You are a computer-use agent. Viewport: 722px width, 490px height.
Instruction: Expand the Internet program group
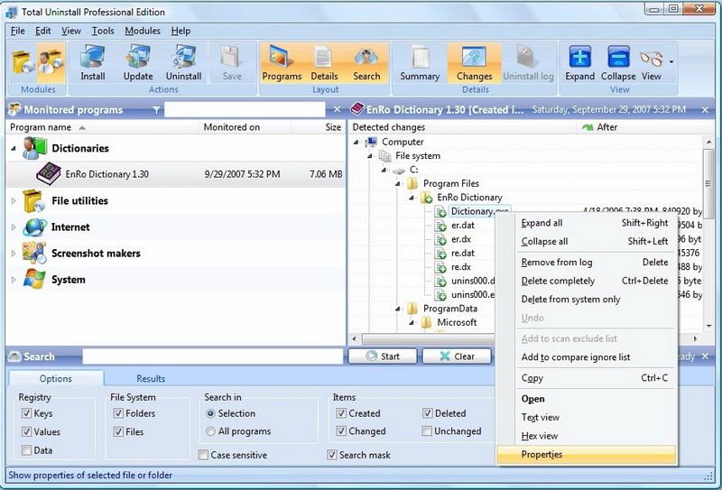14,227
